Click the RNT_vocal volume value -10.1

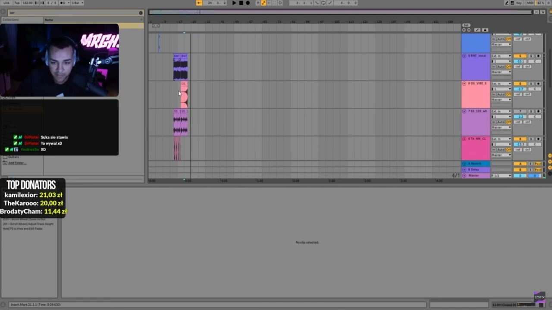520,61
